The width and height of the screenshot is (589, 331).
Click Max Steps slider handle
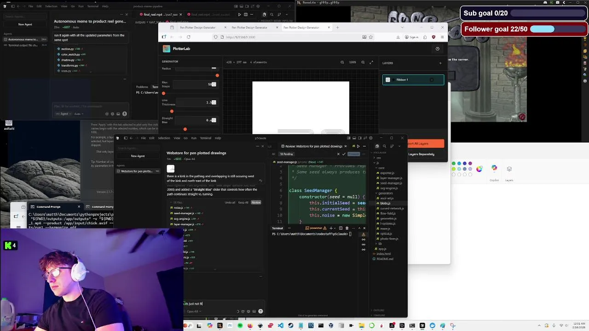pyautogui.click(x=163, y=93)
